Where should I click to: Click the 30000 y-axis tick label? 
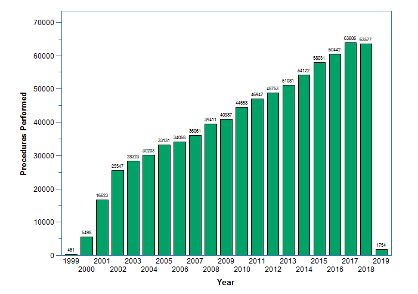point(43,156)
